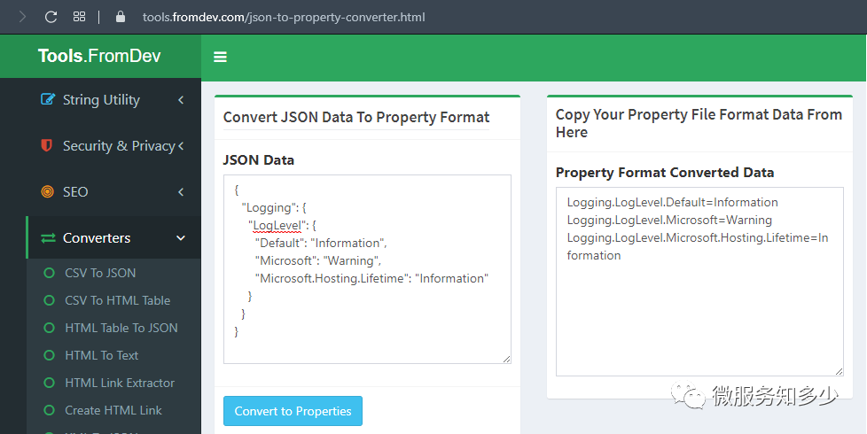867x434 pixels.
Task: Expand the SEO menu chevron
Action: pos(181,192)
